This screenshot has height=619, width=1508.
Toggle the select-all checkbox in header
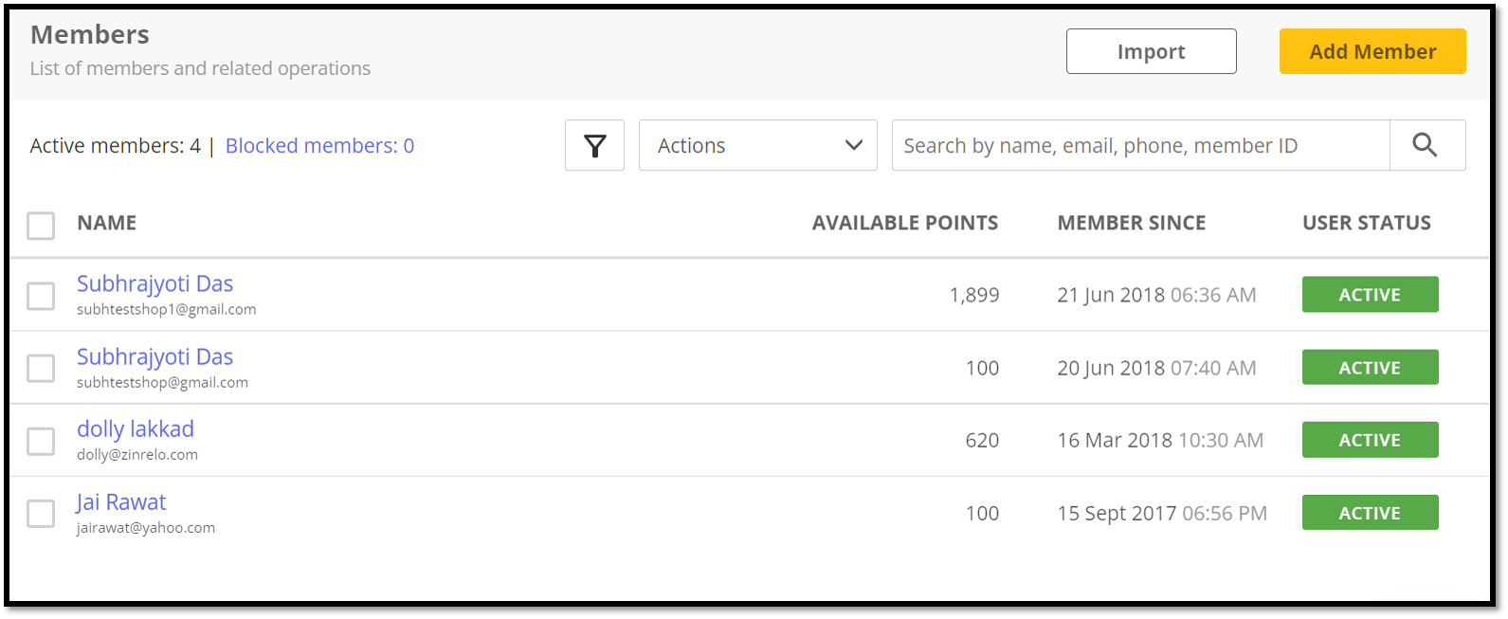click(41, 226)
